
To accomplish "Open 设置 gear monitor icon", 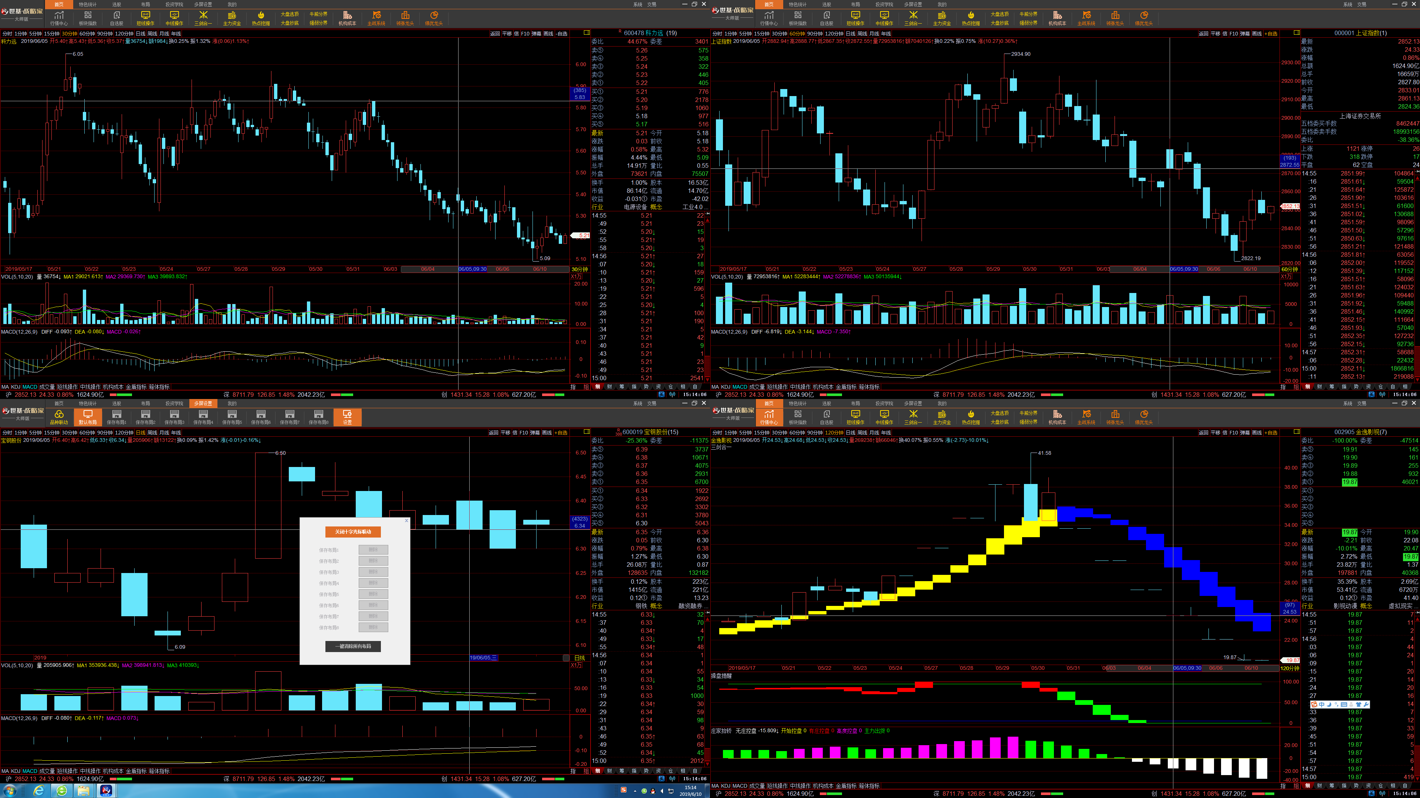I will pos(347,417).
